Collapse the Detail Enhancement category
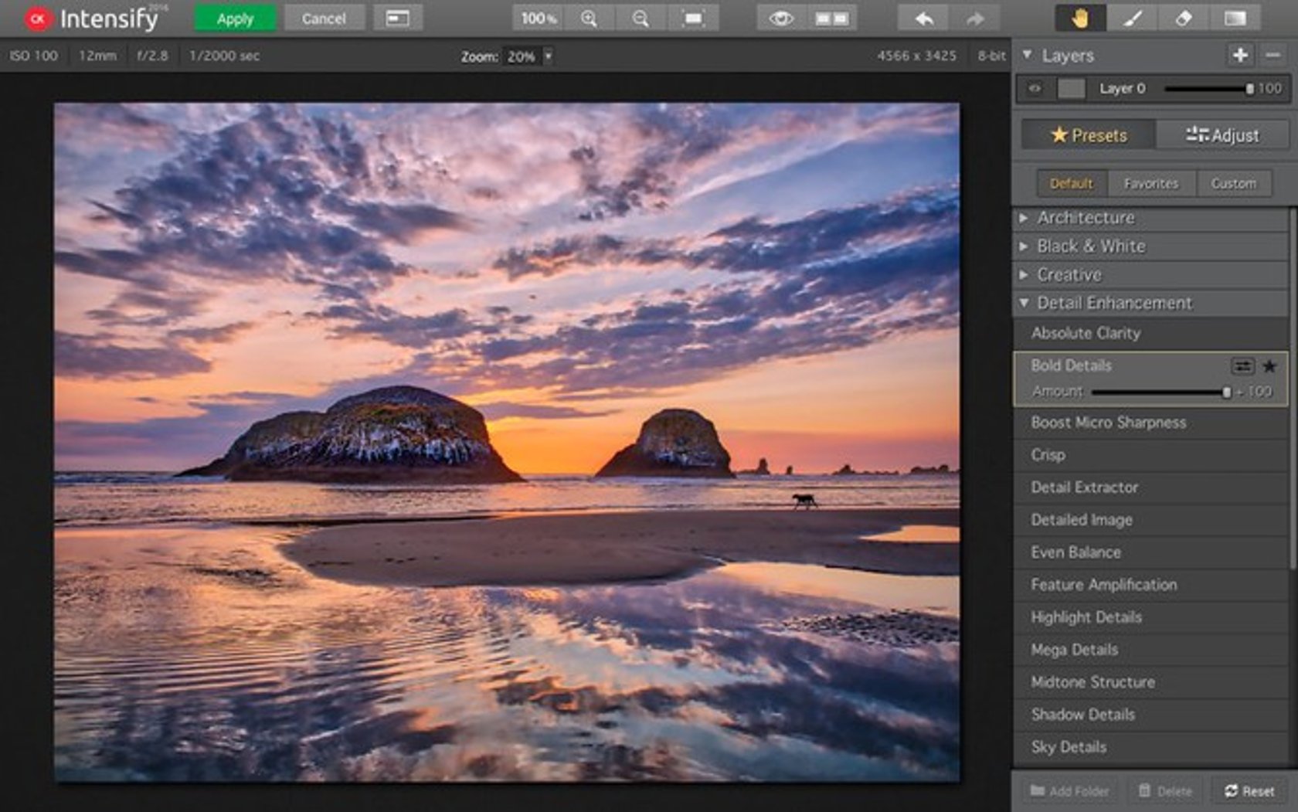The width and height of the screenshot is (1298, 812). 1026,303
